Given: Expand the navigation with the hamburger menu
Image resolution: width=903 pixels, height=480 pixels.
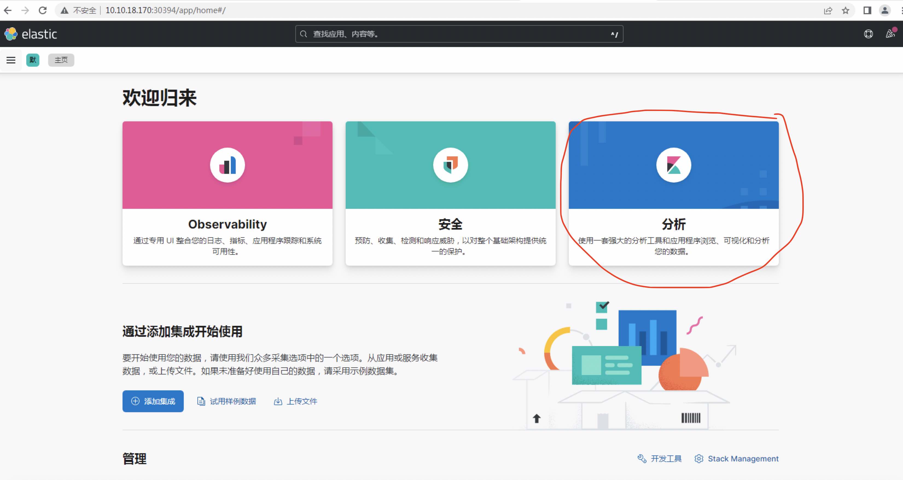Looking at the screenshot, I should [11, 60].
